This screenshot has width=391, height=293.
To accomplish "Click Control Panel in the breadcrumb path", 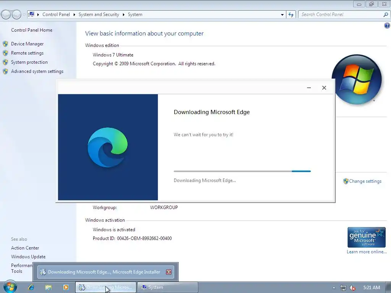I will pos(56,14).
